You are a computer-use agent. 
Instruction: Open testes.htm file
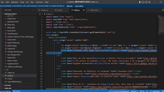tap(11, 58)
